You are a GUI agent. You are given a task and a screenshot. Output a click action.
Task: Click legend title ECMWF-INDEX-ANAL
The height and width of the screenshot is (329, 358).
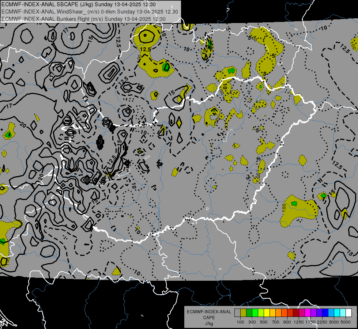pos(209,312)
